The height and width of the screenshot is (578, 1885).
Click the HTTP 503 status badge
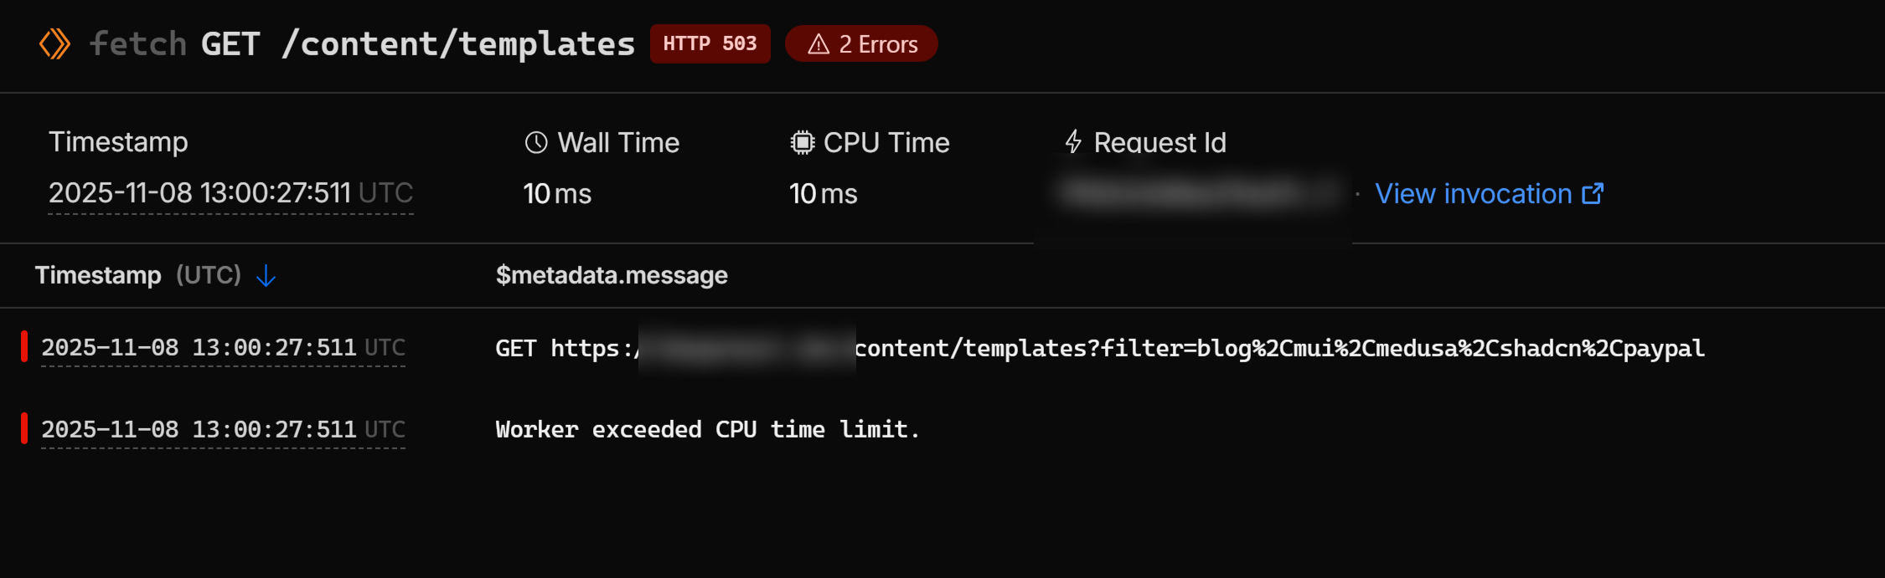(710, 43)
